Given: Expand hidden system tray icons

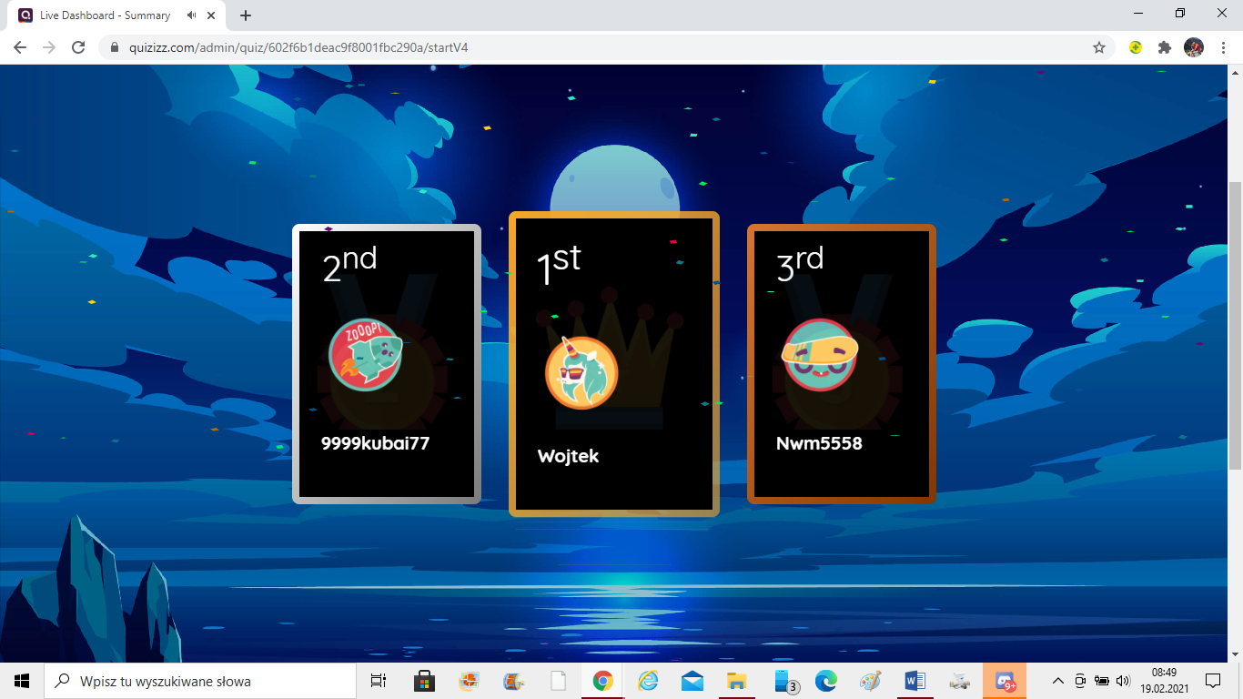Looking at the screenshot, I should 1057,681.
